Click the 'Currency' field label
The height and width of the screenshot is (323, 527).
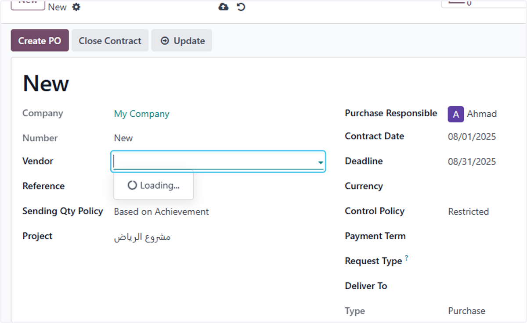pyautogui.click(x=364, y=186)
